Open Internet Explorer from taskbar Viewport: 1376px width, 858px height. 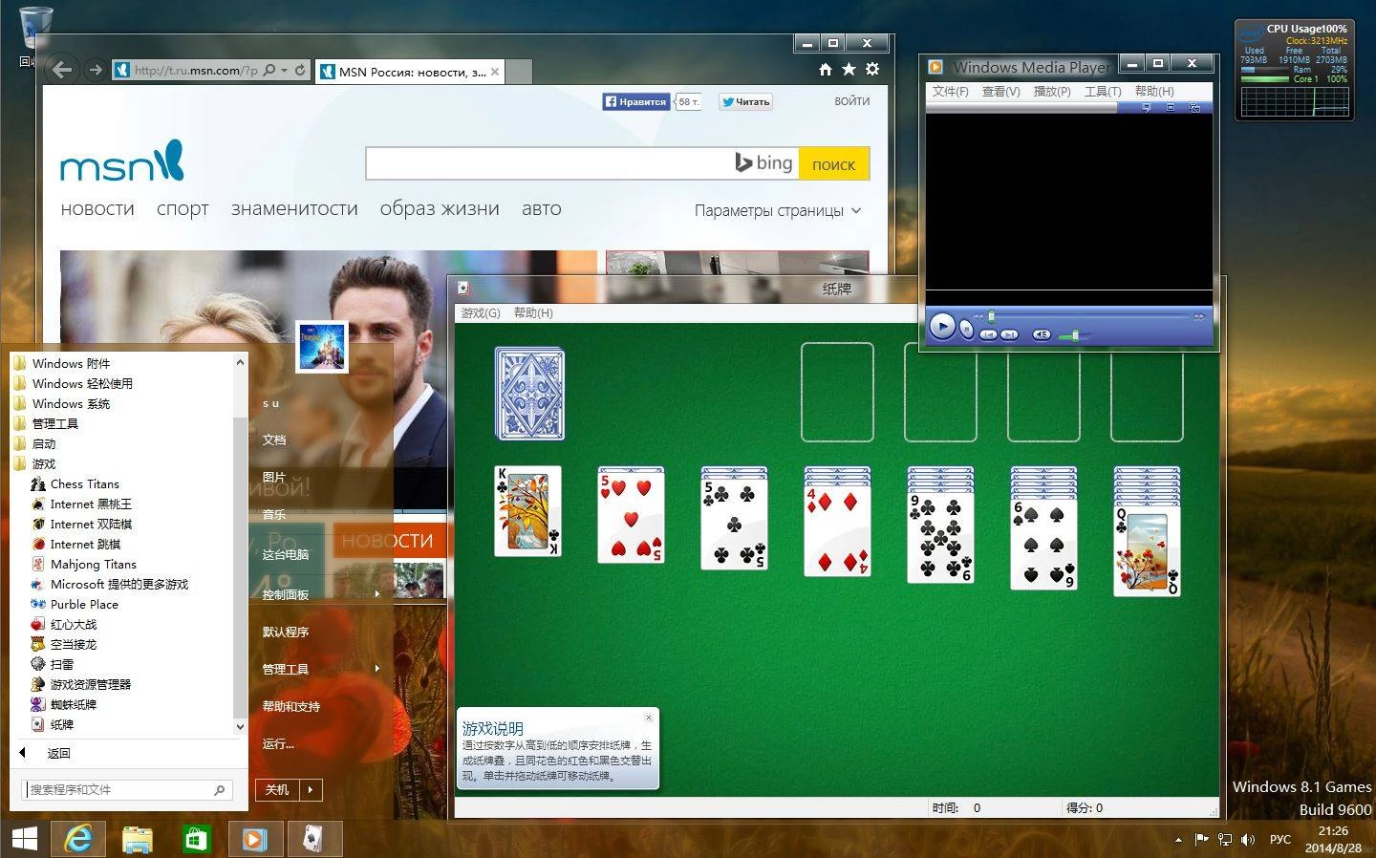77,839
